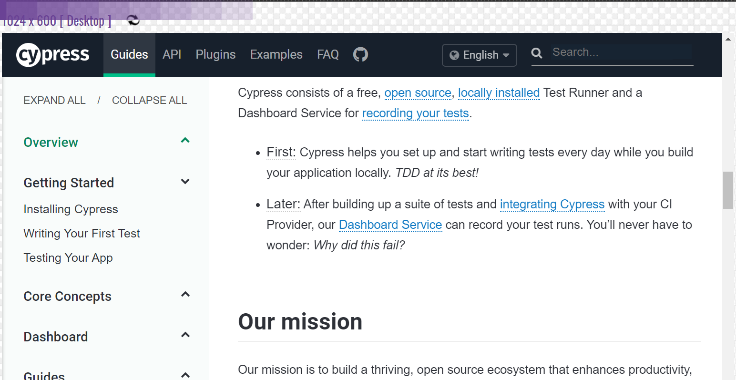Focus the Search input field
The width and height of the screenshot is (736, 380).
pyautogui.click(x=621, y=52)
